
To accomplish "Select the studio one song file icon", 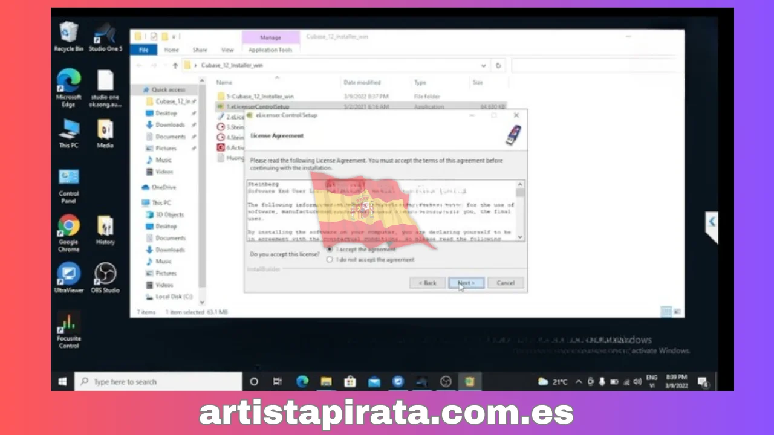I will 105,88.
